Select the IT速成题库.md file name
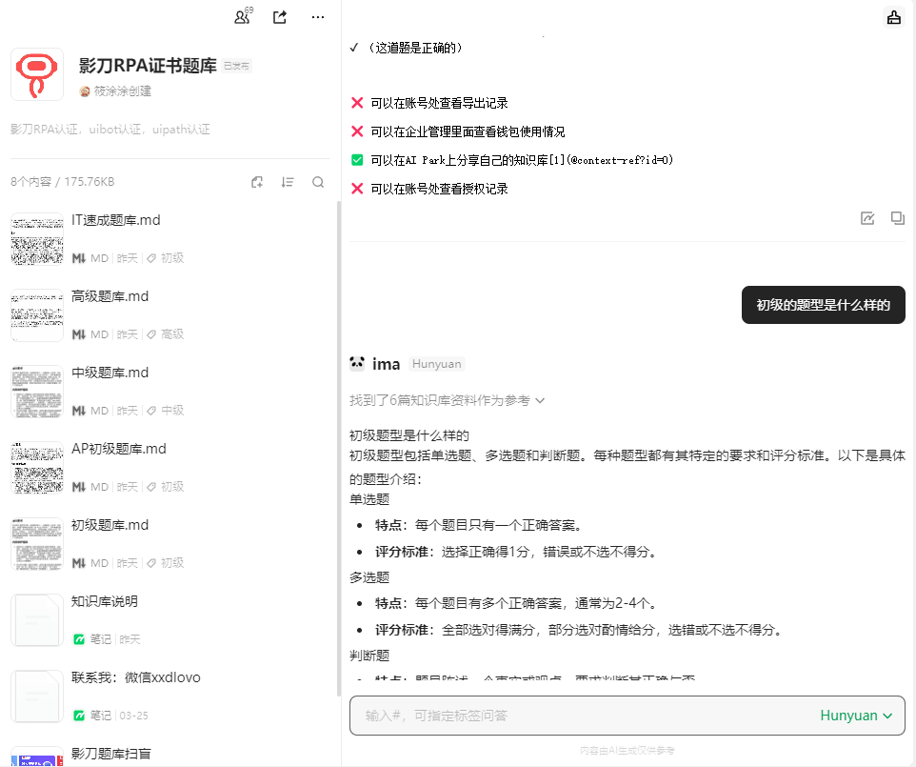 pos(115,220)
